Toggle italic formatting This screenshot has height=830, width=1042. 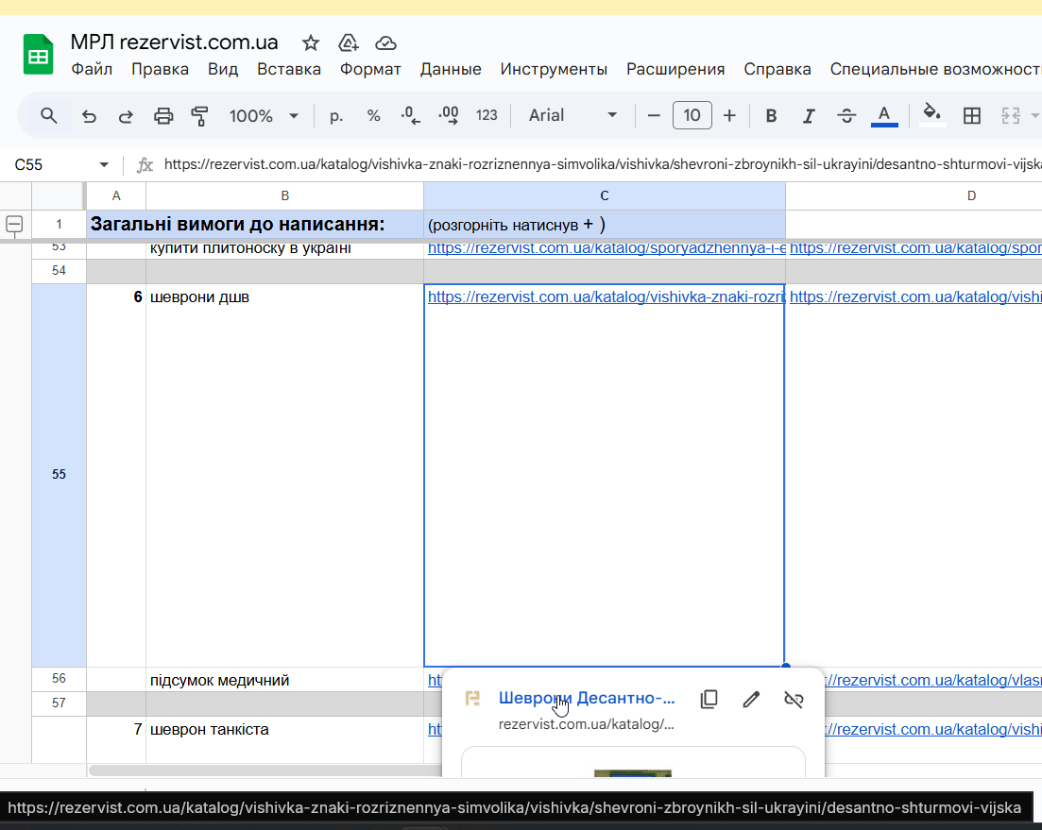(809, 115)
